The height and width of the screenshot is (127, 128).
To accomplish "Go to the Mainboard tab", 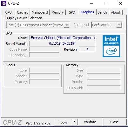I will point(40,12).
